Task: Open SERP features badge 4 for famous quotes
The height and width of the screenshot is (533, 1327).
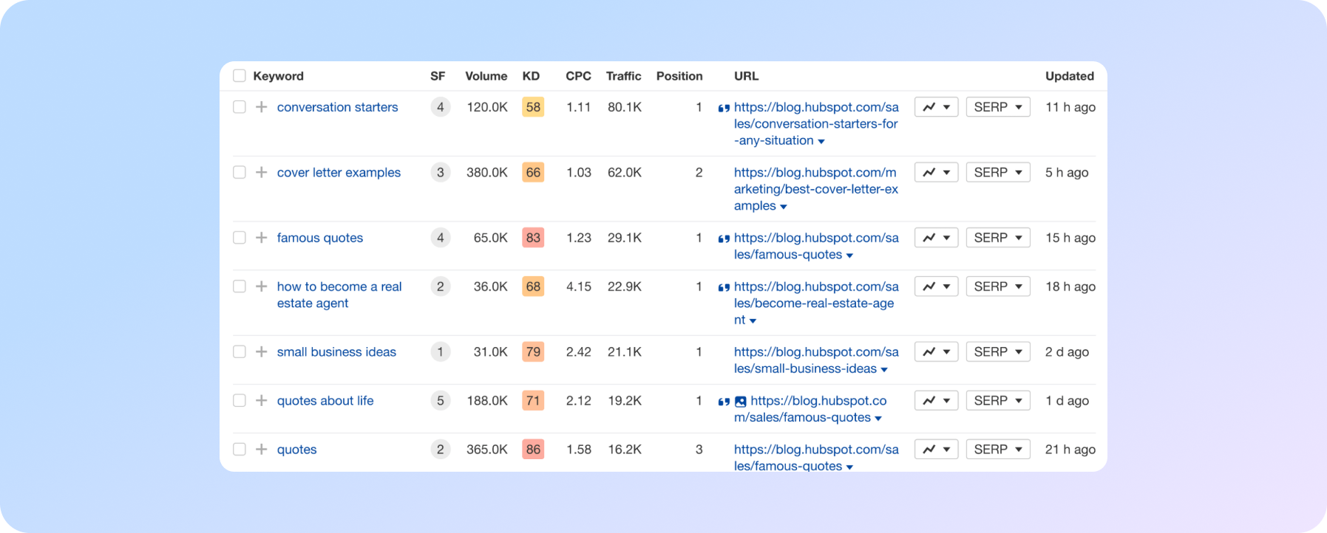Action: [x=440, y=238]
